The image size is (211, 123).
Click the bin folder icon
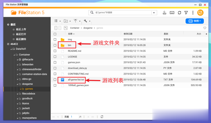coord(62,45)
